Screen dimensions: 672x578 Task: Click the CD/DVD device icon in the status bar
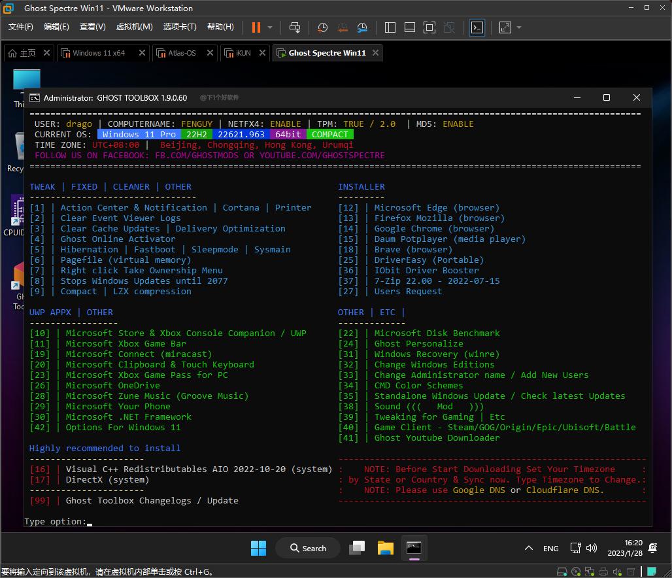click(x=576, y=571)
